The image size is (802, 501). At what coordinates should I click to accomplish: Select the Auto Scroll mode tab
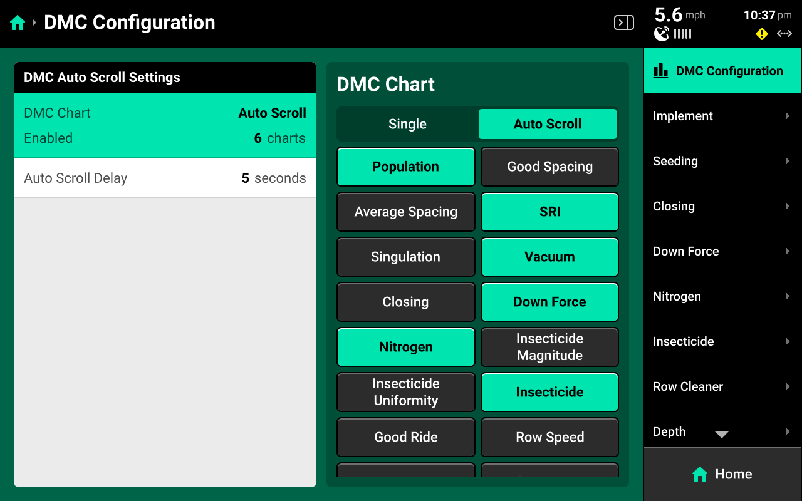548,124
